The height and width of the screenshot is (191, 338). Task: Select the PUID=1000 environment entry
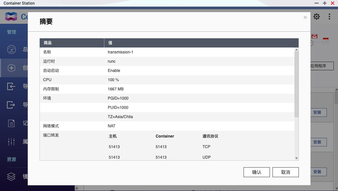(x=118, y=108)
